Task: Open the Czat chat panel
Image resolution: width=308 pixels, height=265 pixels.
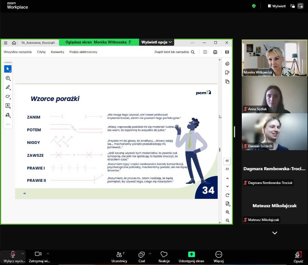Action: click(x=142, y=255)
